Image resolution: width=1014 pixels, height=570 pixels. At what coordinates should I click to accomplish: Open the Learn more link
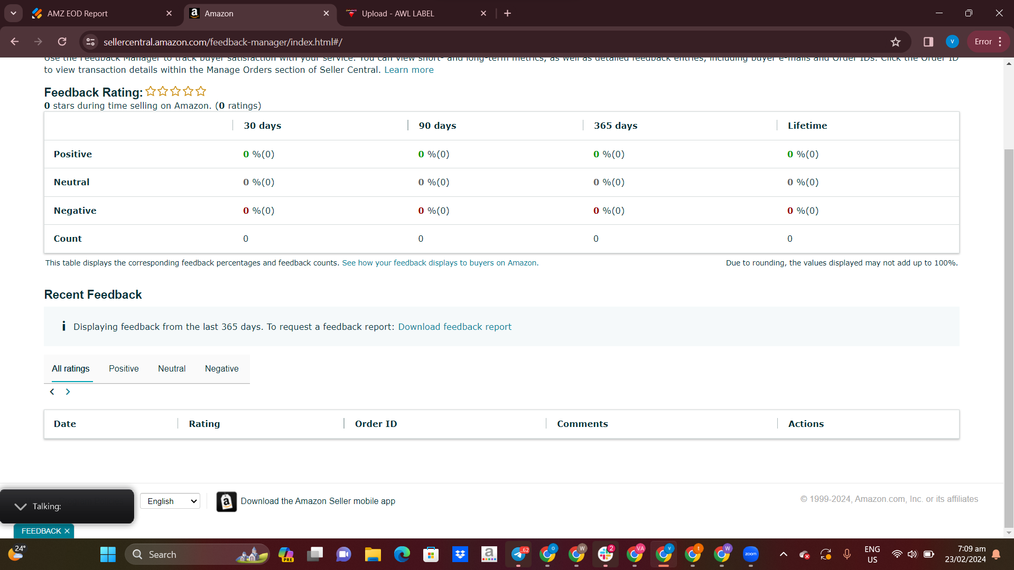[409, 70]
